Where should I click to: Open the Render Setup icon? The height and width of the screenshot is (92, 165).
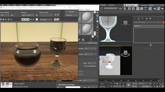55,15
